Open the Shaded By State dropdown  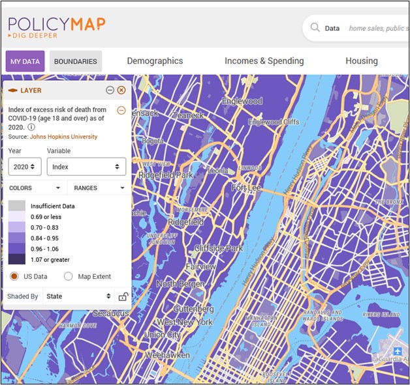[x=78, y=296]
